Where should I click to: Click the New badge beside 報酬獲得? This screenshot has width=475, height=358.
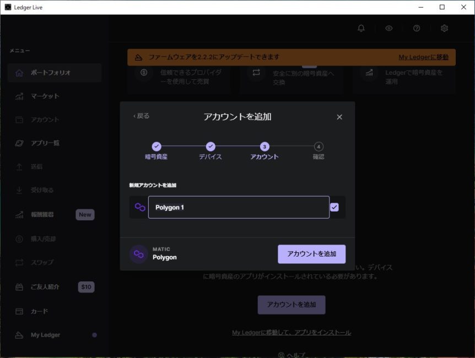85,215
